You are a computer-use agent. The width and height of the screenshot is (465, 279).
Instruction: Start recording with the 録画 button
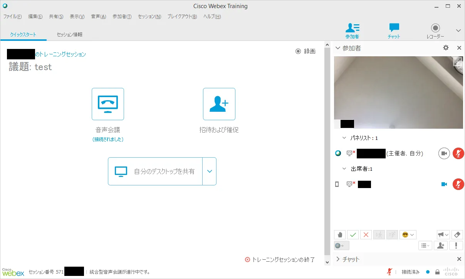tap(306, 51)
